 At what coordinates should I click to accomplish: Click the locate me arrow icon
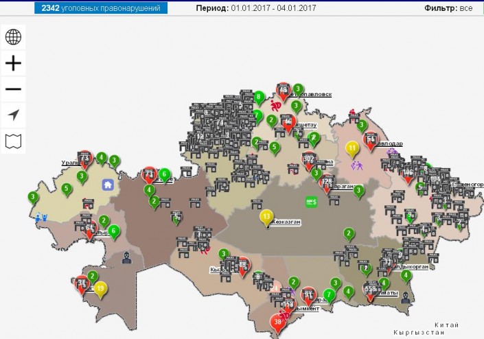click(14, 115)
